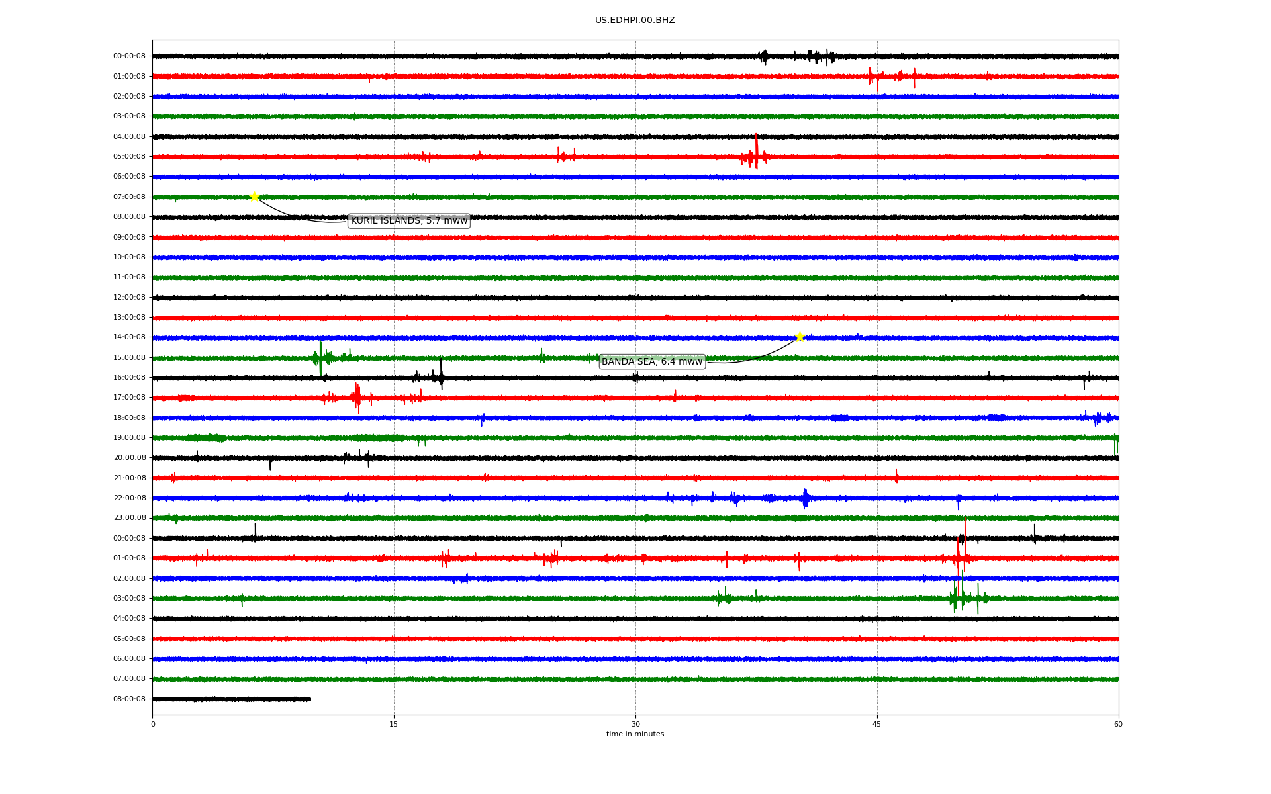Click the Banda Sea yellow star marker
The height and width of the screenshot is (794, 1271).
[800, 337]
